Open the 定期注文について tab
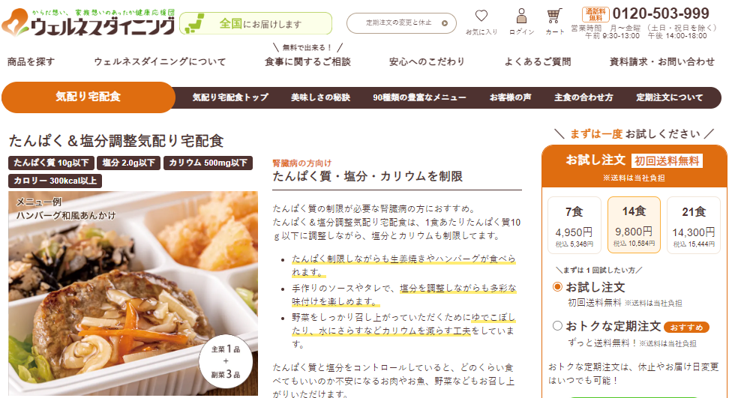 670,97
